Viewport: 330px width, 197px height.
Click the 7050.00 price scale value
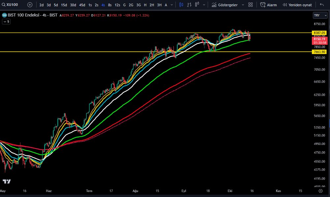[x=319, y=70]
